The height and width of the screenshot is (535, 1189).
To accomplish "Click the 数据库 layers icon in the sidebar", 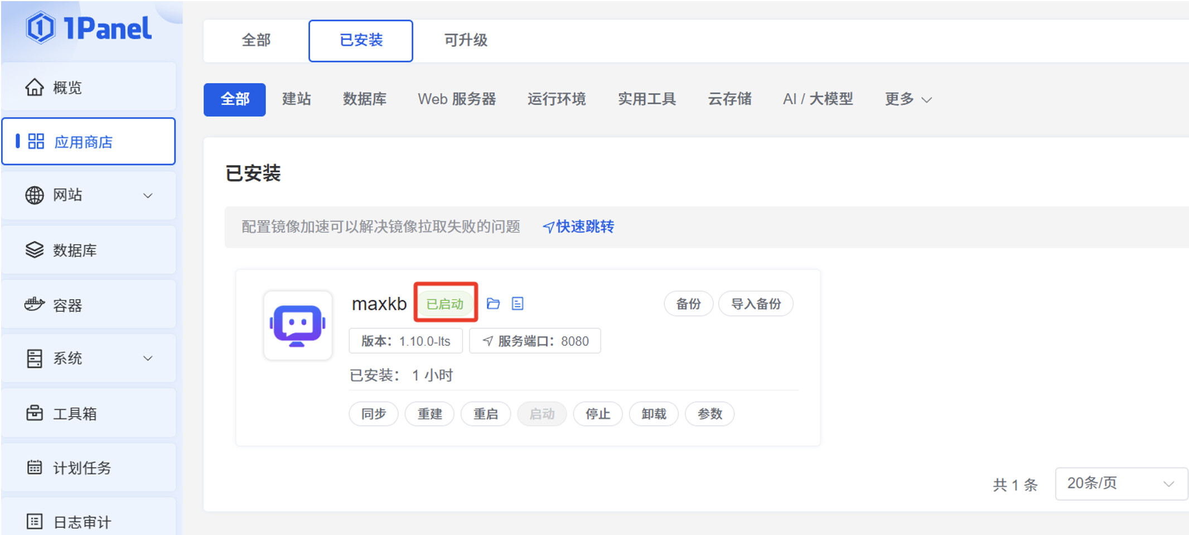I will (35, 250).
